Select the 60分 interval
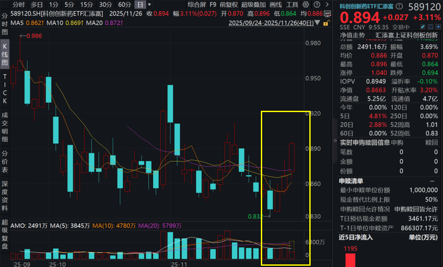This screenshot has width=443, height=267. pyautogui.click(x=125, y=4)
